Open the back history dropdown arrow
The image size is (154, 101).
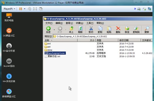click(x=54, y=30)
